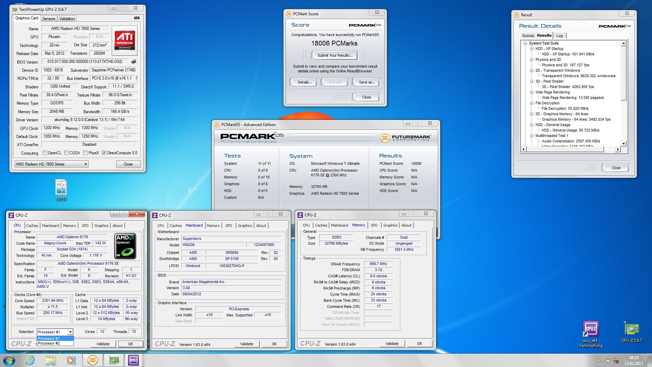Select Web Page Rendering: 13.592 pages/s row

click(x=573, y=98)
